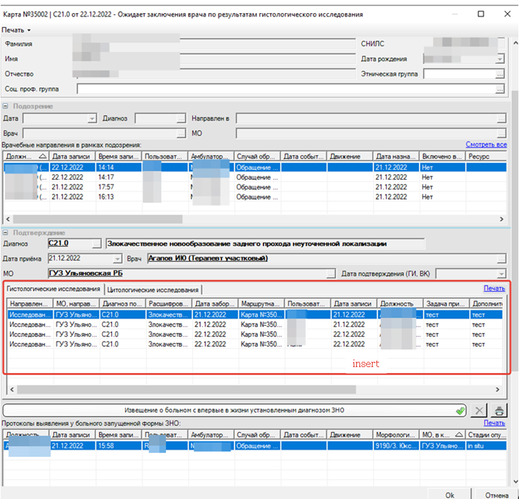Click the histology table horizontal scrollbar thumb
The height and width of the screenshot is (499, 519).
coord(186,389)
